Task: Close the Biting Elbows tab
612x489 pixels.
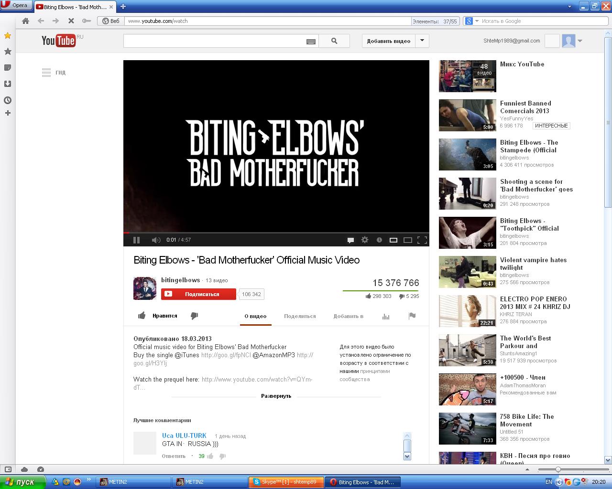Action: [x=111, y=7]
